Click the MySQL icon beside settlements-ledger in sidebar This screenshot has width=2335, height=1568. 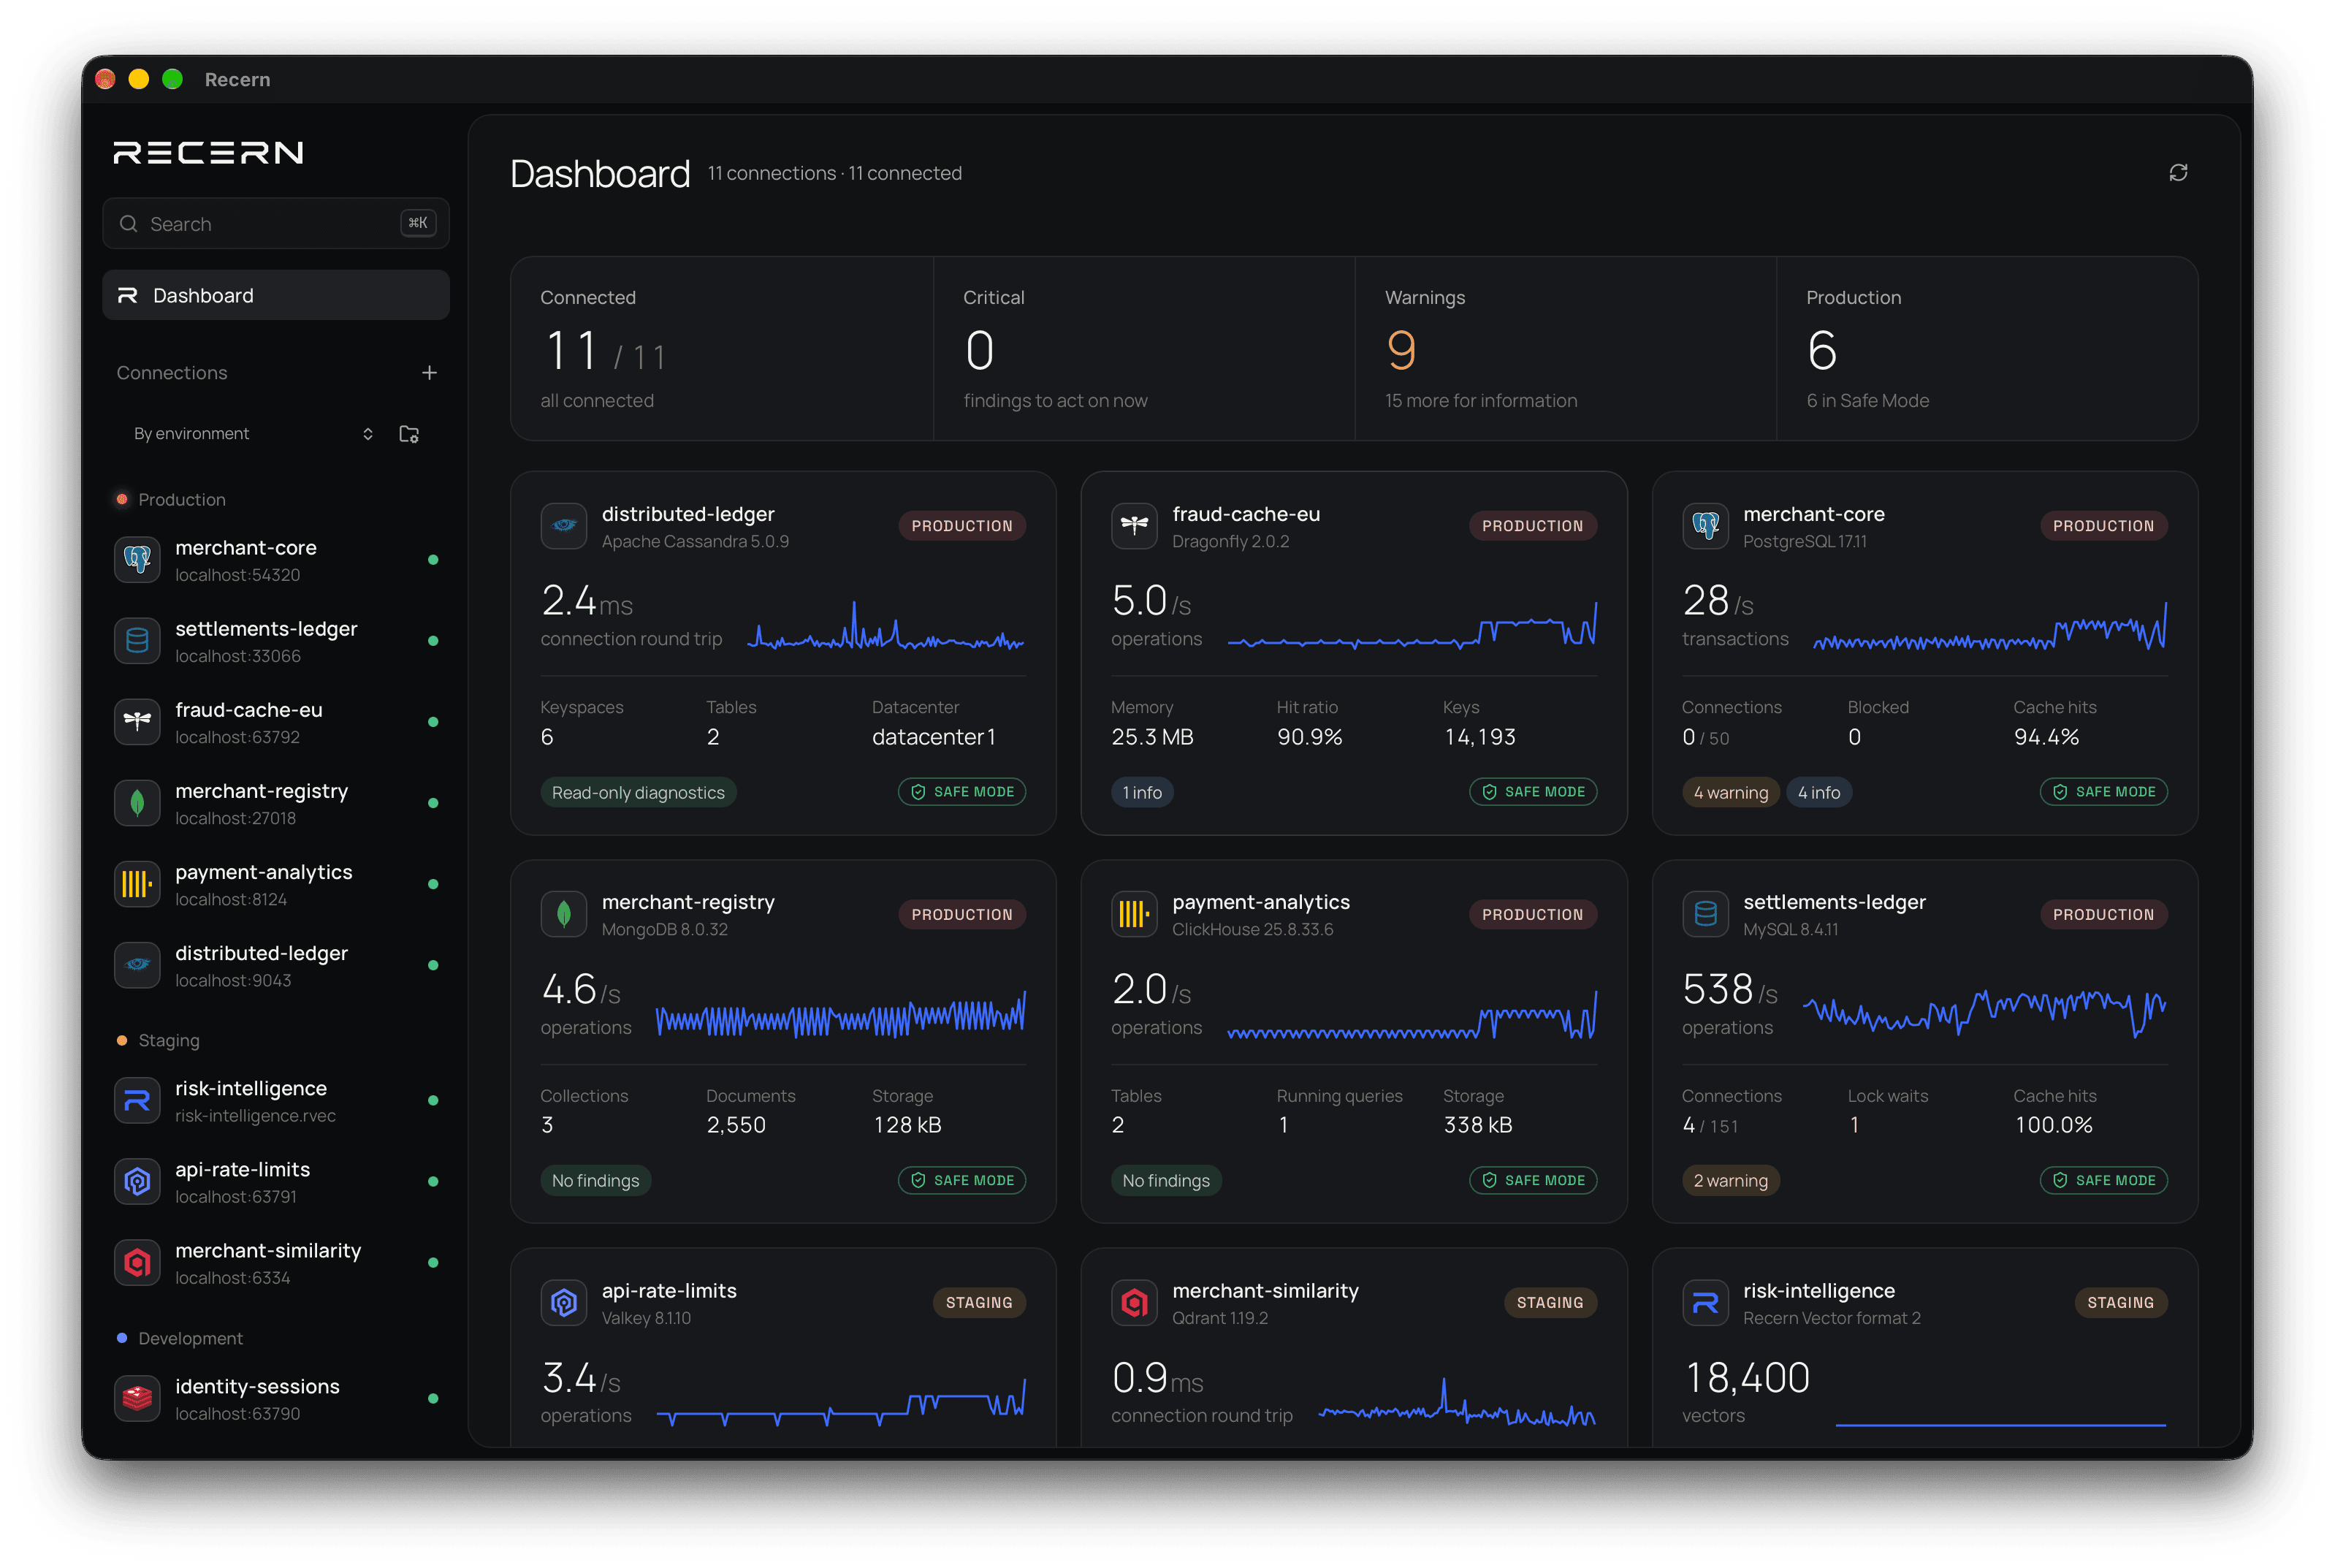137,641
